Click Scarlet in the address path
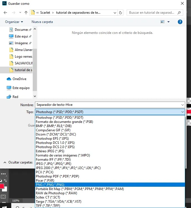This screenshot has width=191, height=208. point(45,13)
